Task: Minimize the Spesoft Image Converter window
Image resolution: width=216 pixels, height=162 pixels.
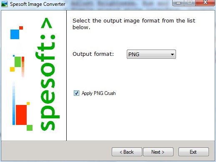Action: click(178, 3)
